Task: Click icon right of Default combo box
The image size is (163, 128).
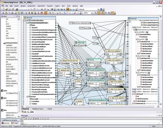Action: [101, 9]
